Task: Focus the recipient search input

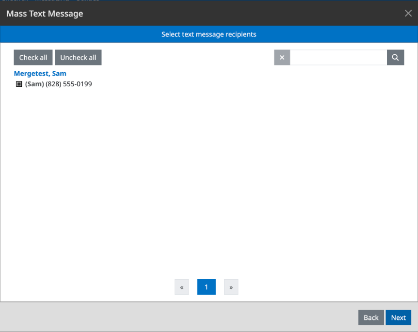Action: (x=338, y=57)
